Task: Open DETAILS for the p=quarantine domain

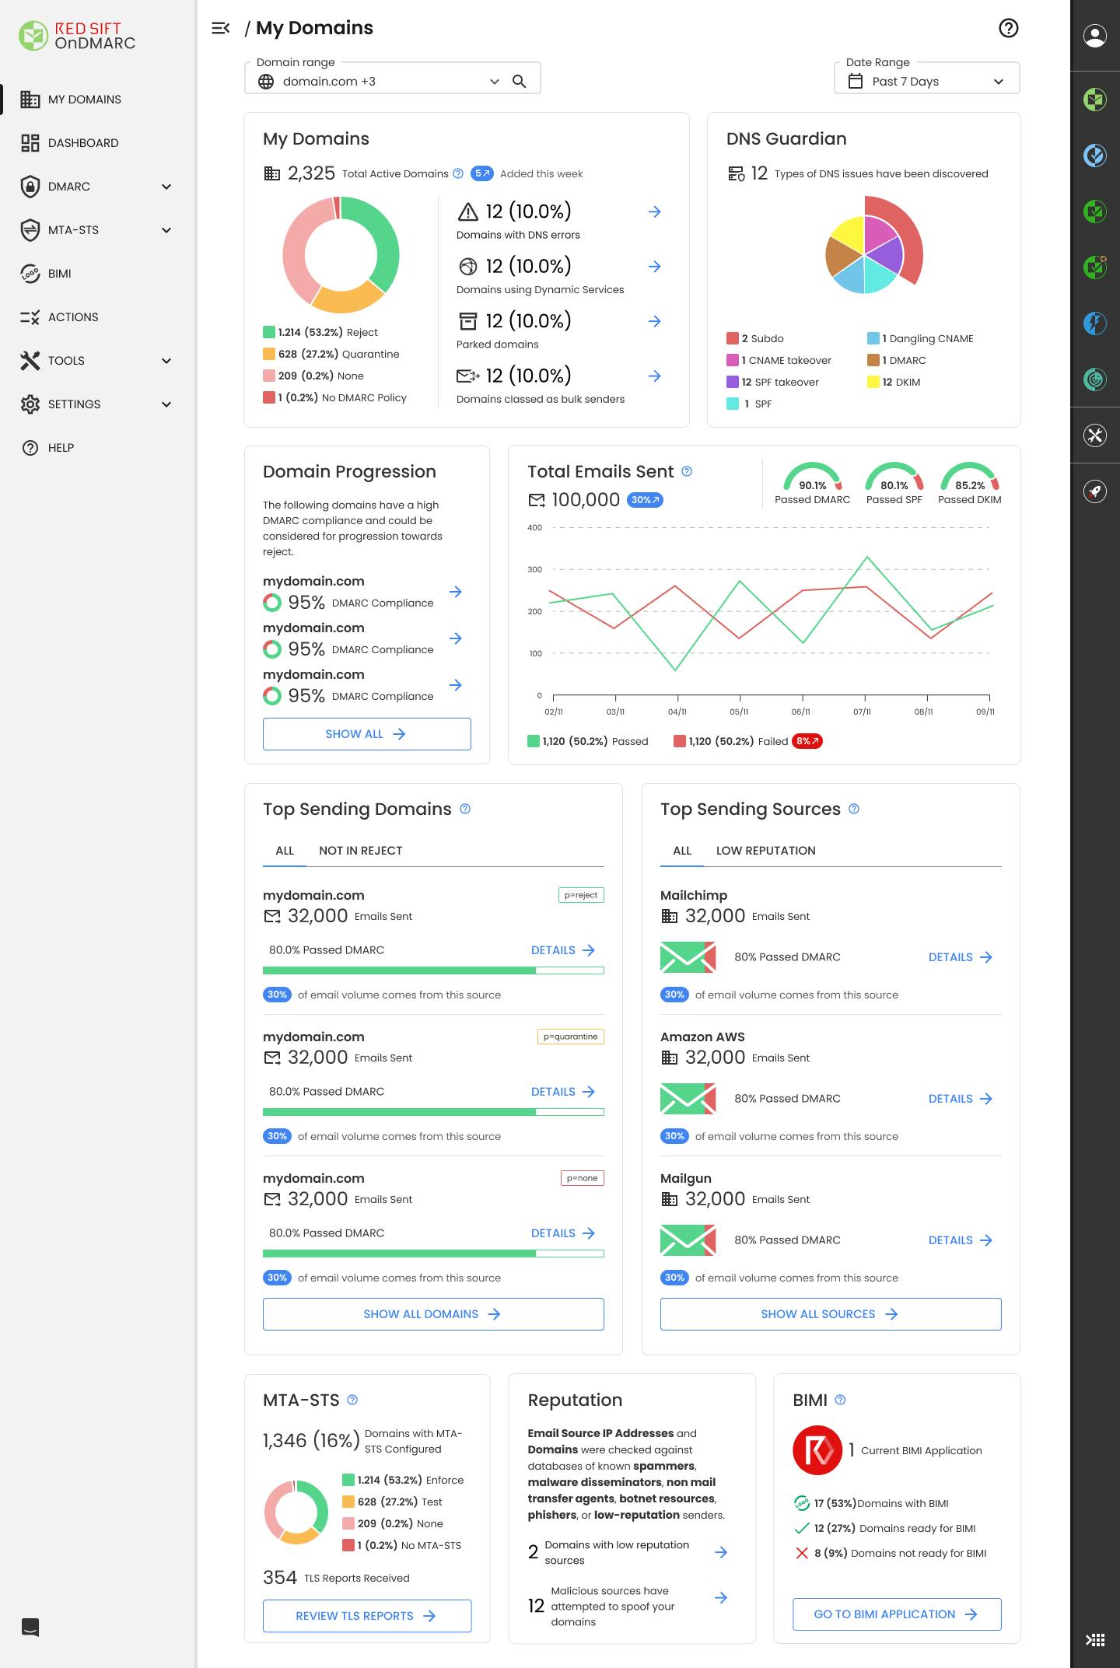Action: coord(563,1092)
